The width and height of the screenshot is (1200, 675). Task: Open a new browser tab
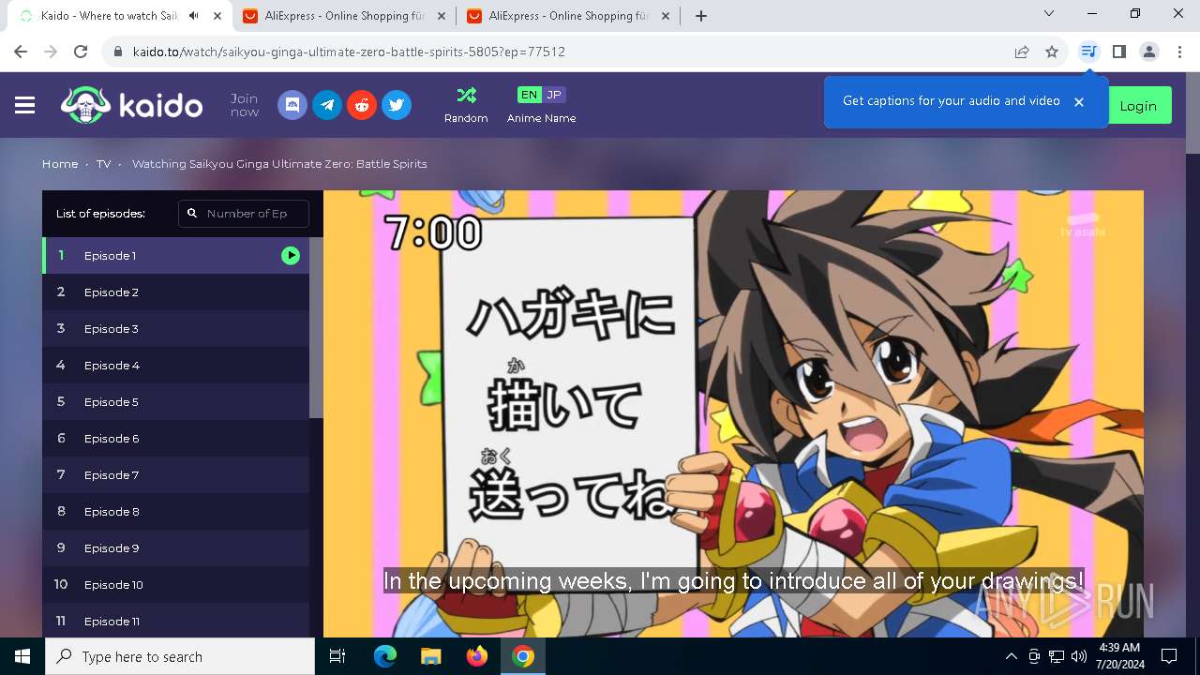(701, 16)
